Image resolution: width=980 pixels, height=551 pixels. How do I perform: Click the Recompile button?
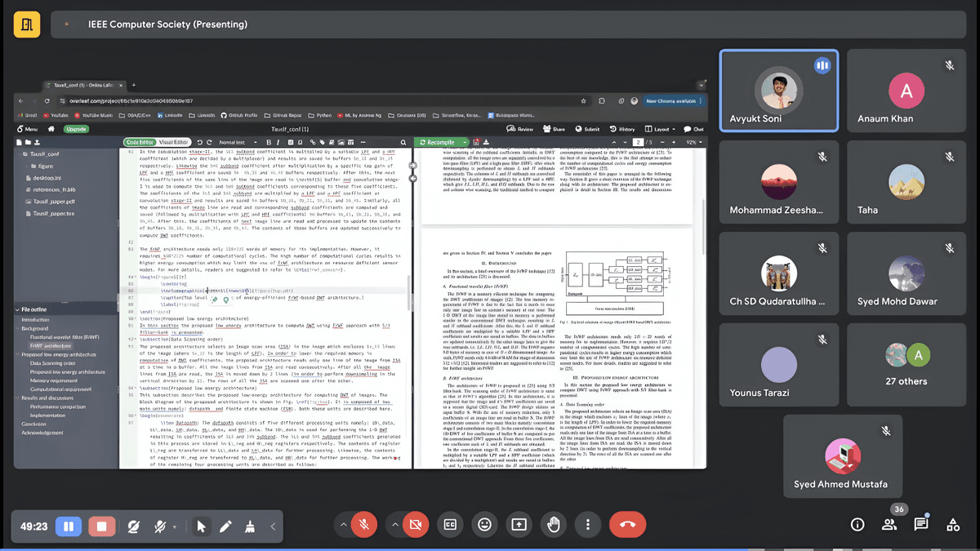click(x=437, y=142)
